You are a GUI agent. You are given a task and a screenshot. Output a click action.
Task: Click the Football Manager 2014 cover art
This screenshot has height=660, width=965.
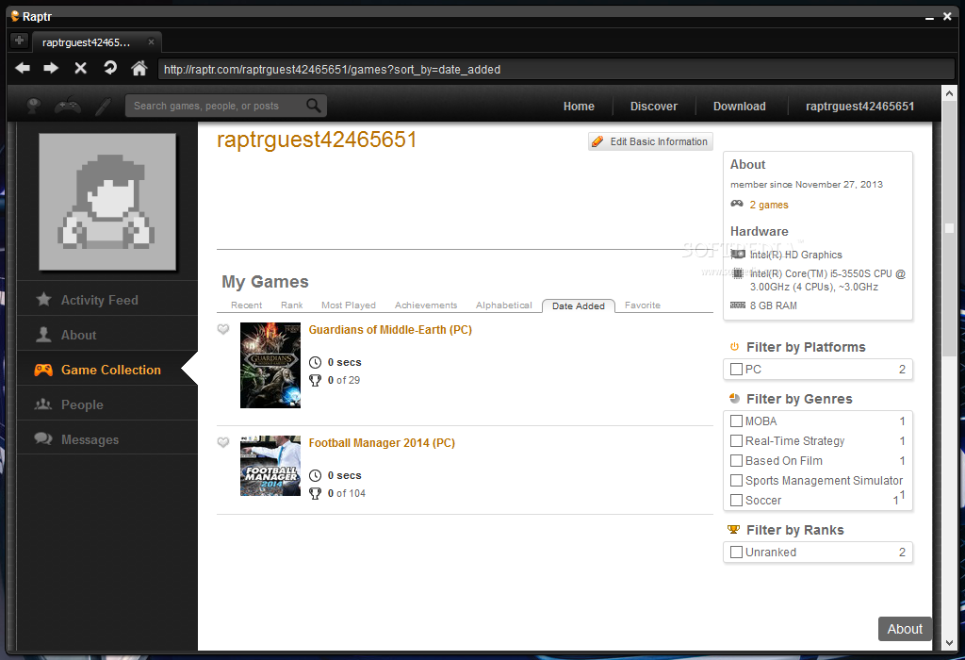270,466
